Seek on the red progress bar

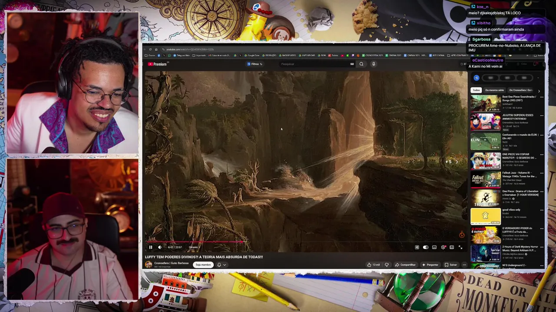click(x=306, y=242)
